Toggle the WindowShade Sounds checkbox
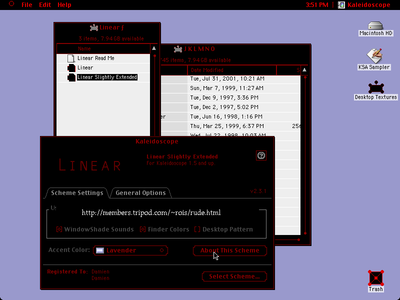 59,229
